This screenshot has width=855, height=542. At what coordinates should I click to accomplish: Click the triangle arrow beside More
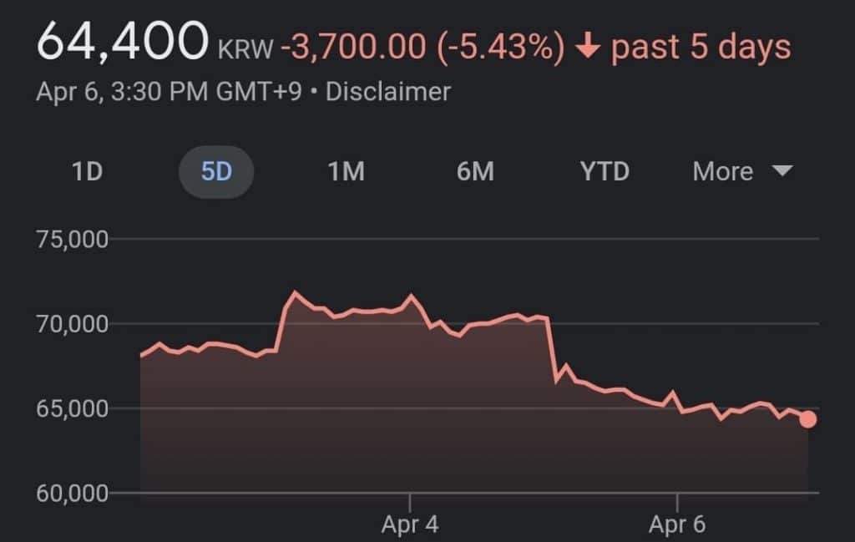[x=782, y=171]
